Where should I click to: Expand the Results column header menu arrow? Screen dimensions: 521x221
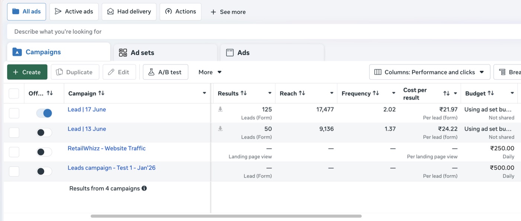coord(270,93)
